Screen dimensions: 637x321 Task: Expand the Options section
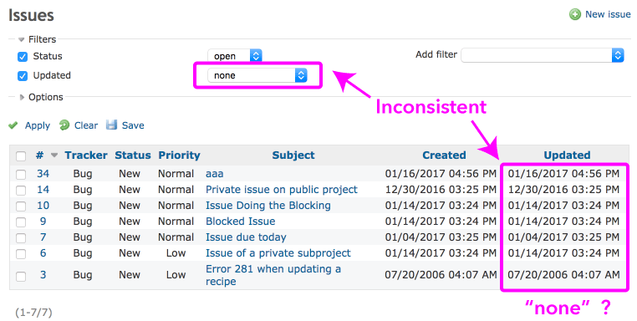tap(42, 97)
